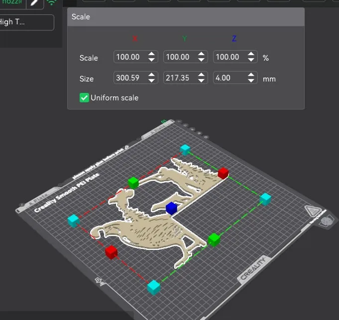Click the X size field showing 300.59

tap(135, 78)
